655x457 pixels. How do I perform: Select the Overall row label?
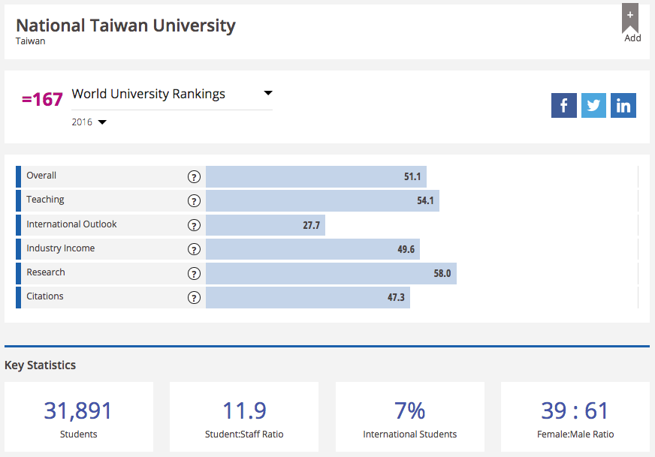(41, 176)
